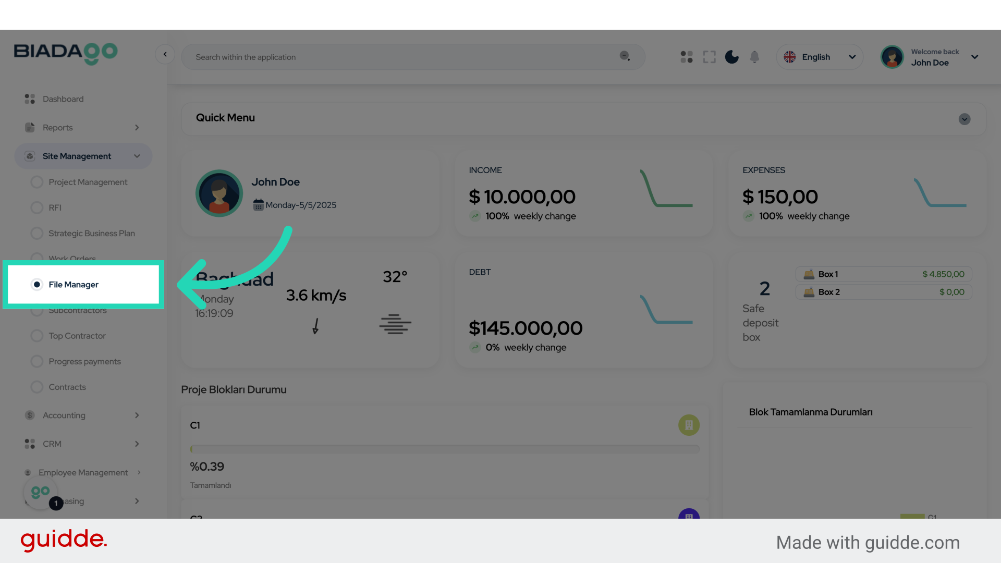The image size is (1001, 563).
Task: Click the search icon in search bar
Action: pyautogui.click(x=625, y=56)
